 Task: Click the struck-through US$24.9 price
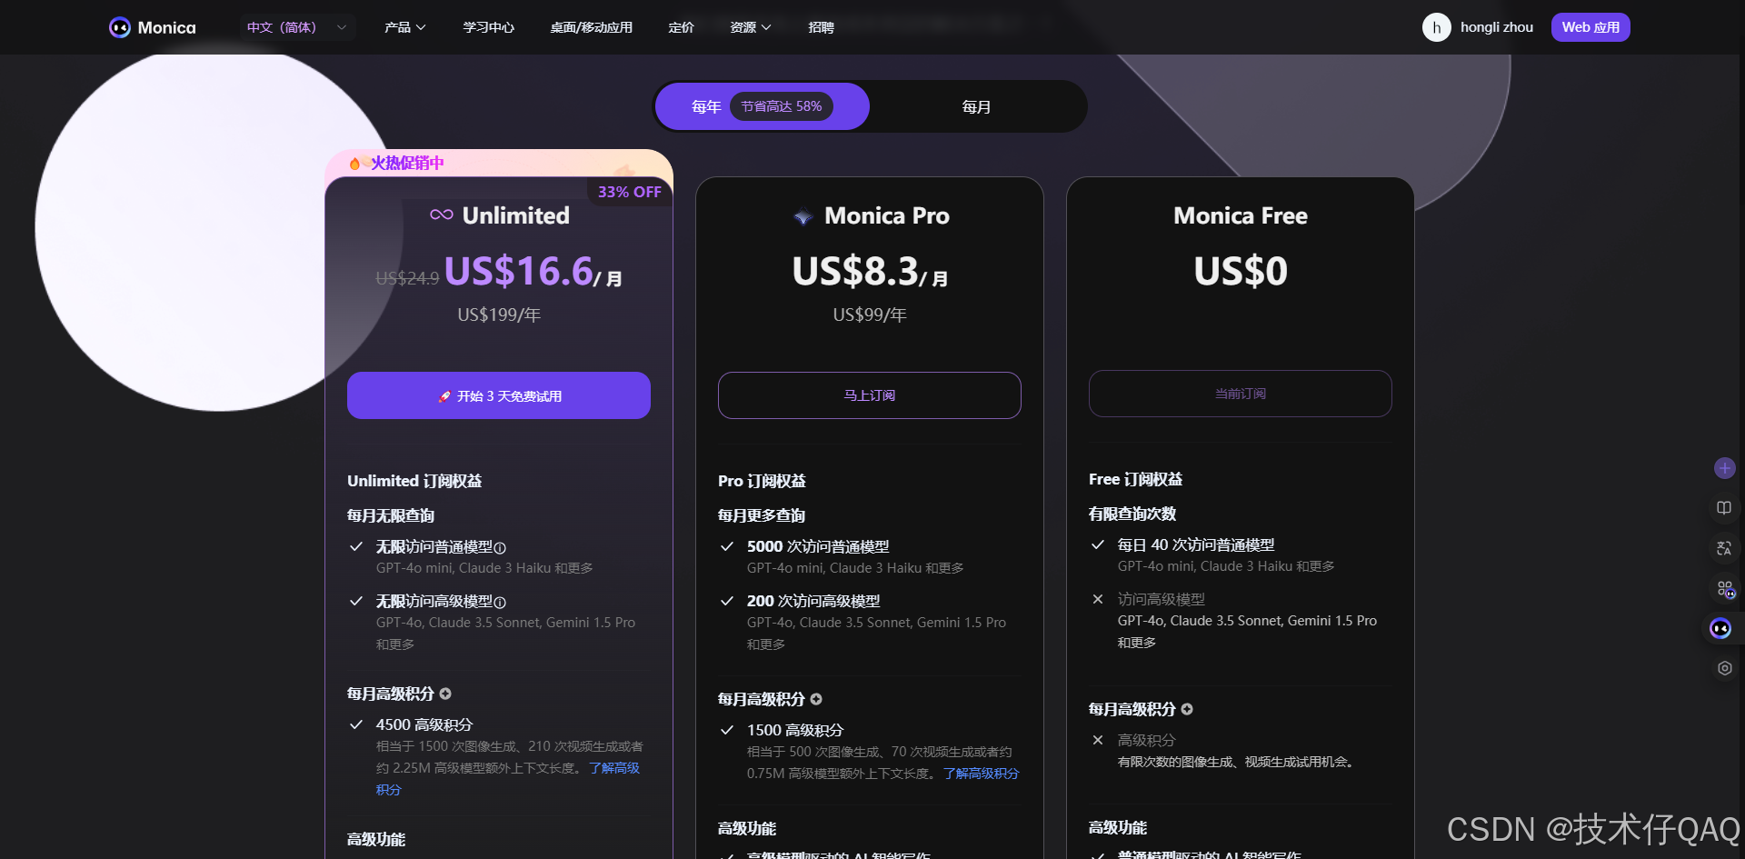[407, 278]
